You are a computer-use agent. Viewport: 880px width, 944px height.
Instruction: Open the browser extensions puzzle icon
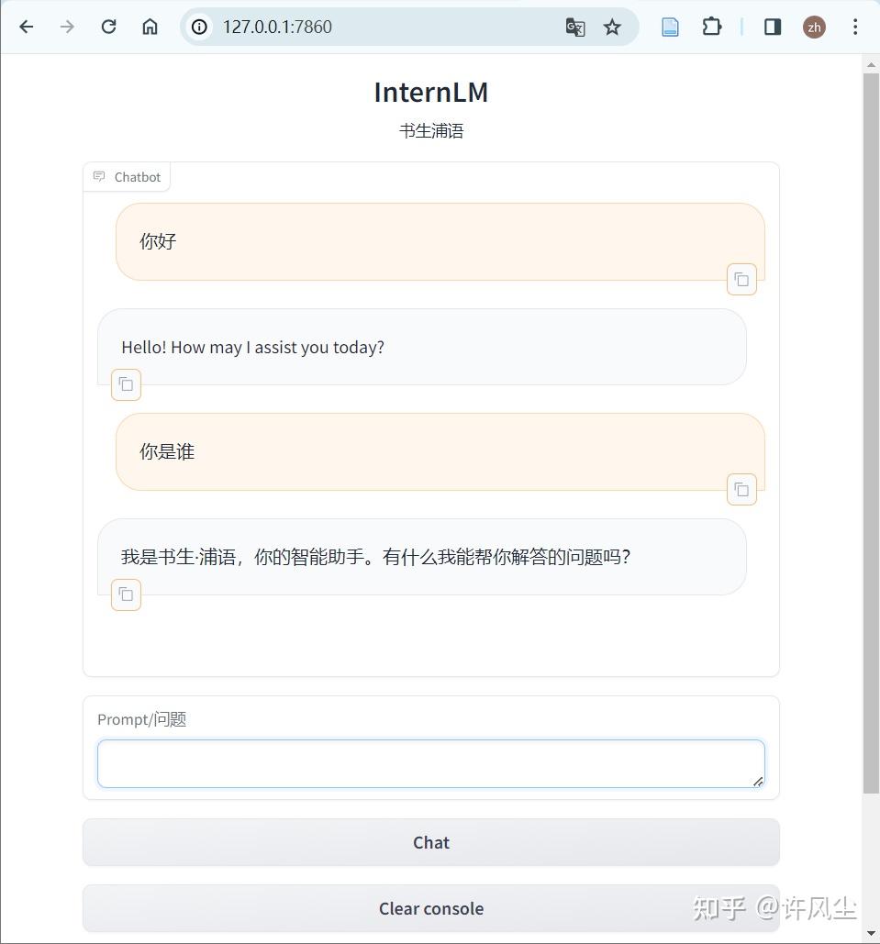click(x=711, y=27)
